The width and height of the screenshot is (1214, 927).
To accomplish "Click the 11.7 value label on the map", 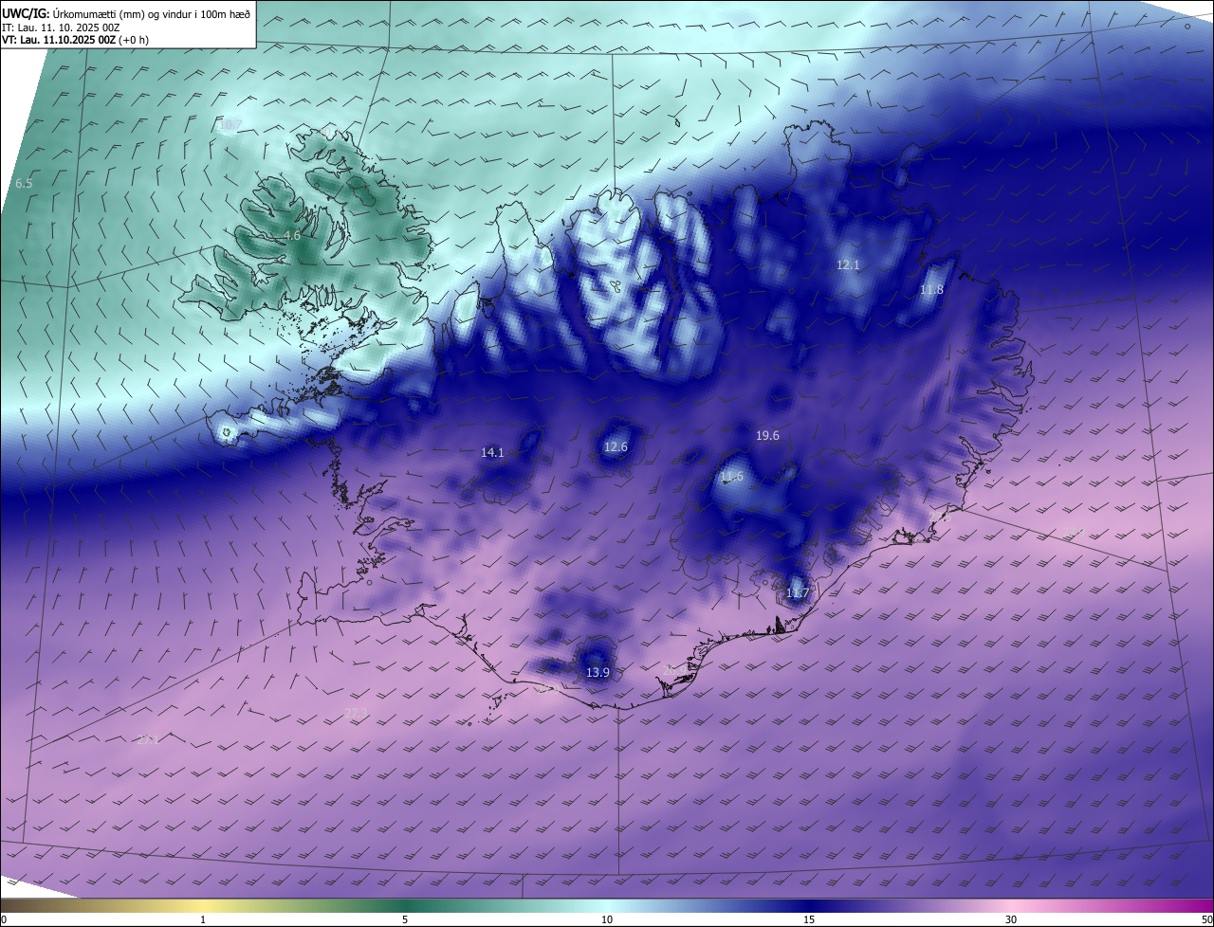I will pyautogui.click(x=798, y=593).
